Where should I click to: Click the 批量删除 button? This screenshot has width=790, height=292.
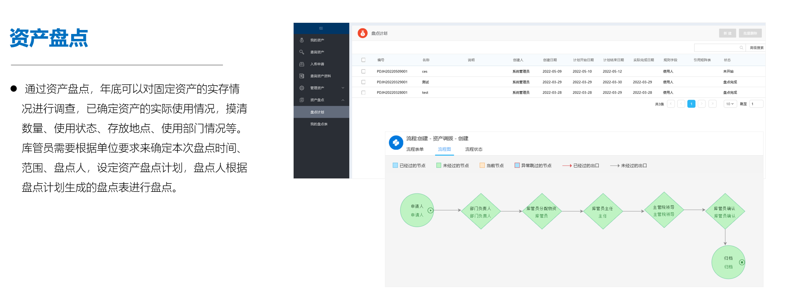point(750,33)
